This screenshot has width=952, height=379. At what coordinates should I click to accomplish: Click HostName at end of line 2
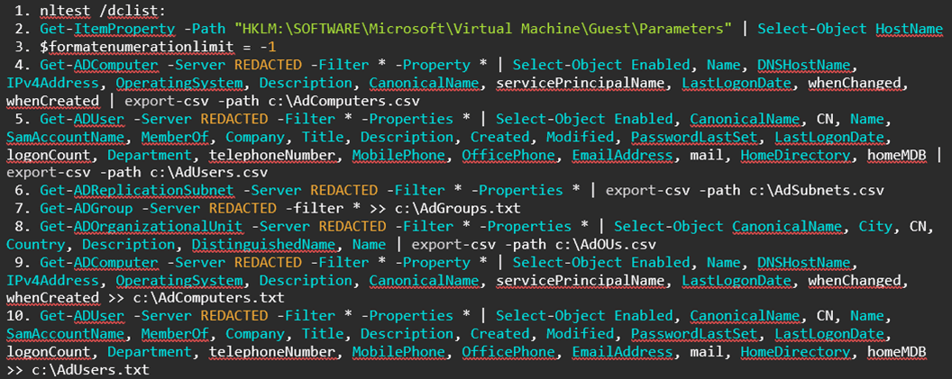click(909, 29)
